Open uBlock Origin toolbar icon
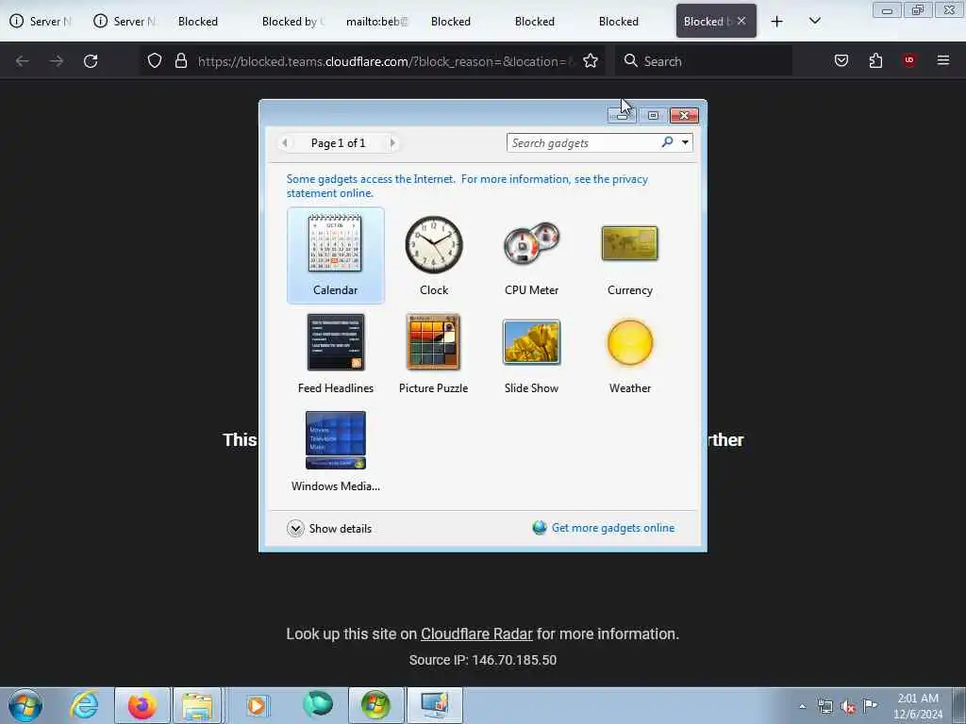966x724 pixels. pos(909,60)
